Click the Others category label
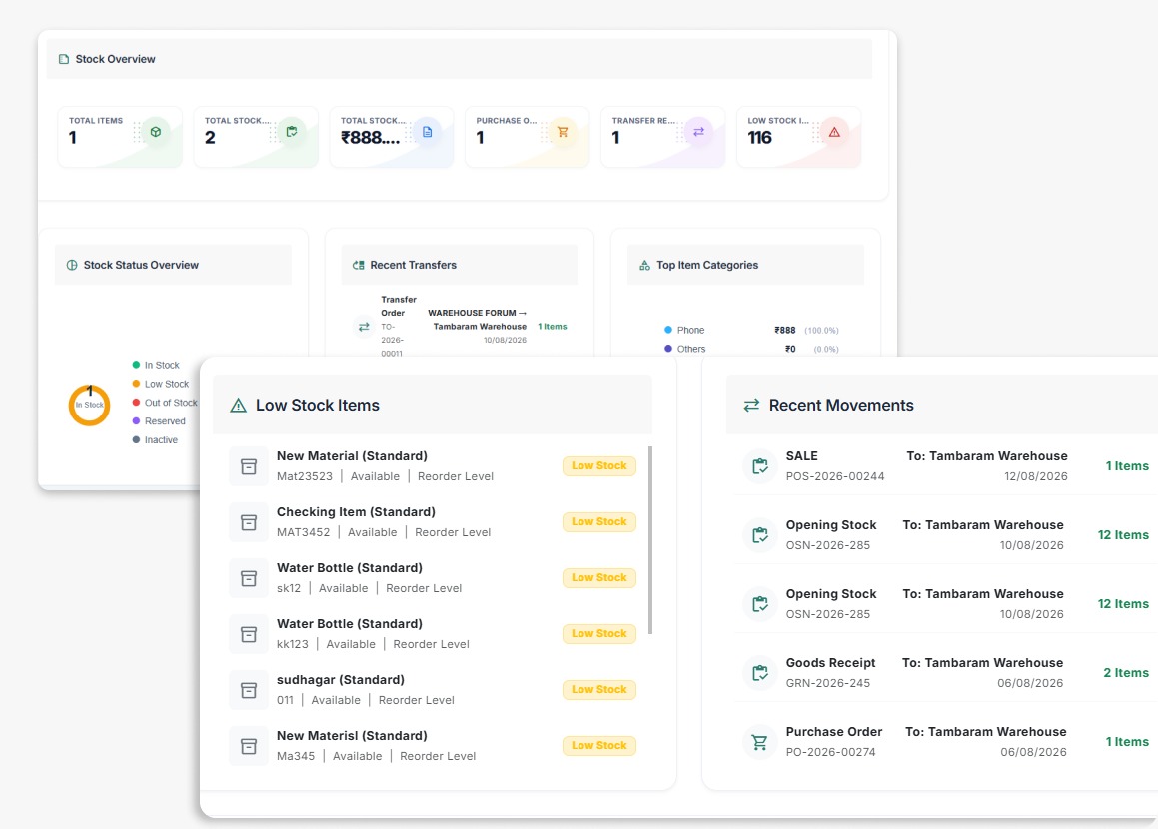The image size is (1158, 829). (691, 350)
